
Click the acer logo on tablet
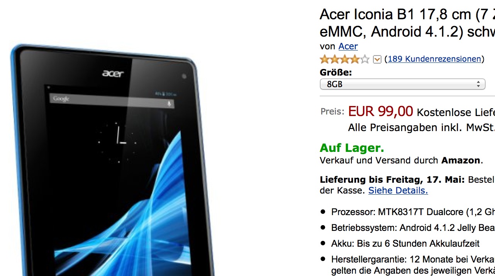113,72
